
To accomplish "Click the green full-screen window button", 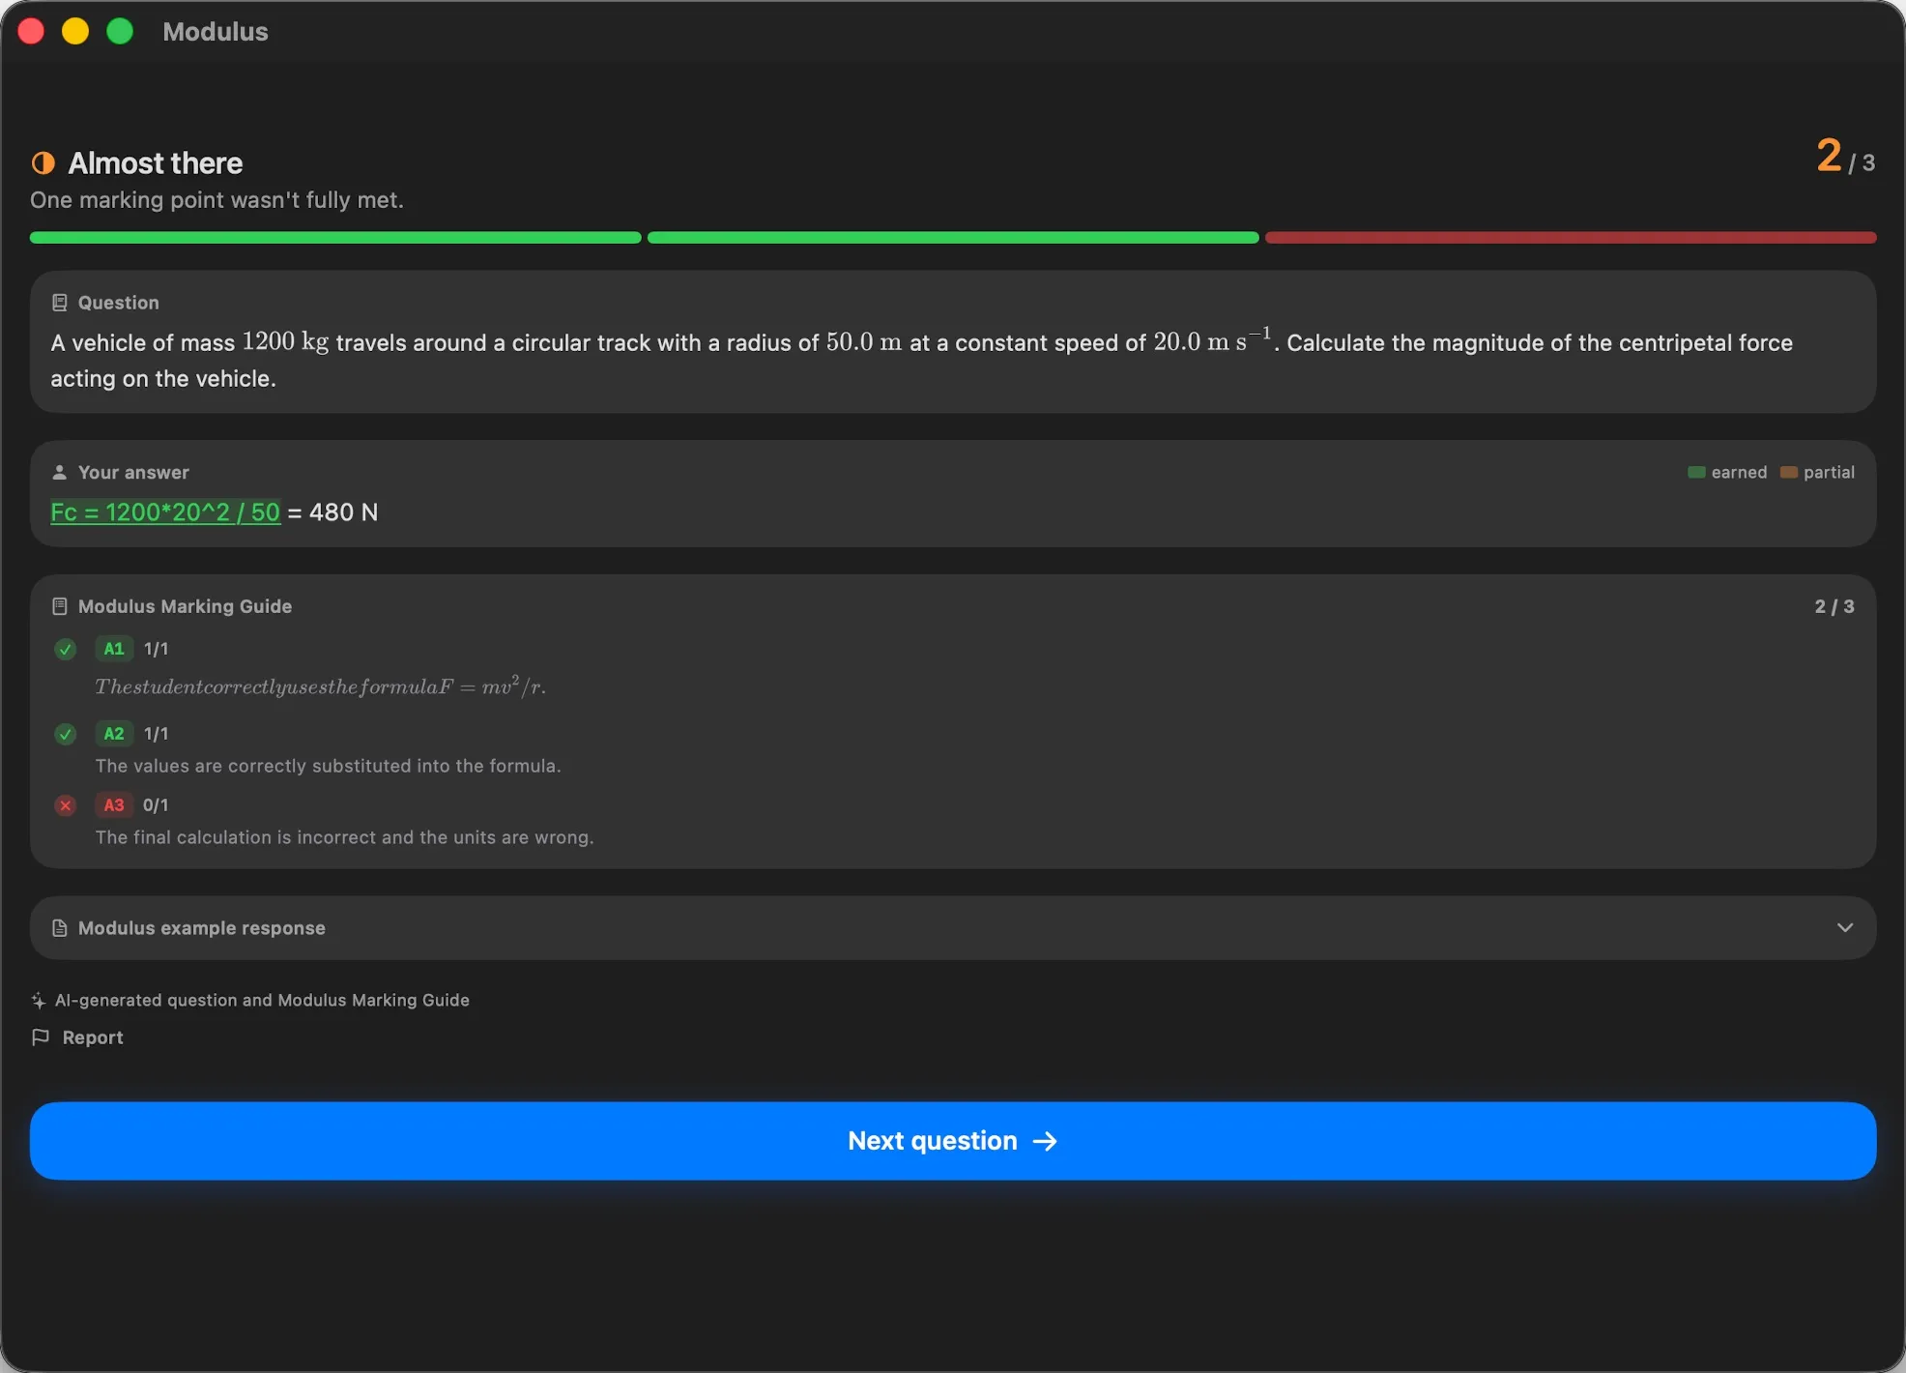I will coord(120,32).
